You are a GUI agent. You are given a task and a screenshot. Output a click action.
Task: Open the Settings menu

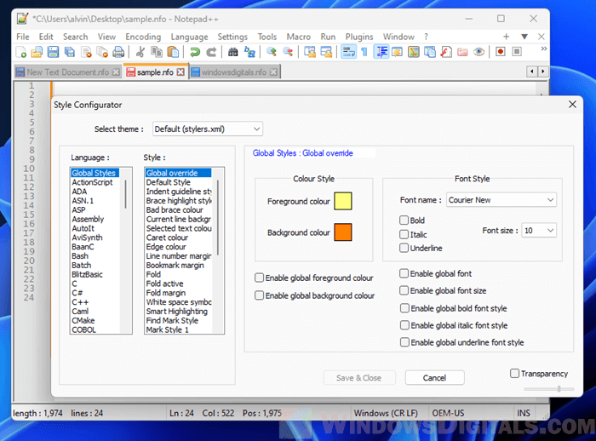click(232, 37)
